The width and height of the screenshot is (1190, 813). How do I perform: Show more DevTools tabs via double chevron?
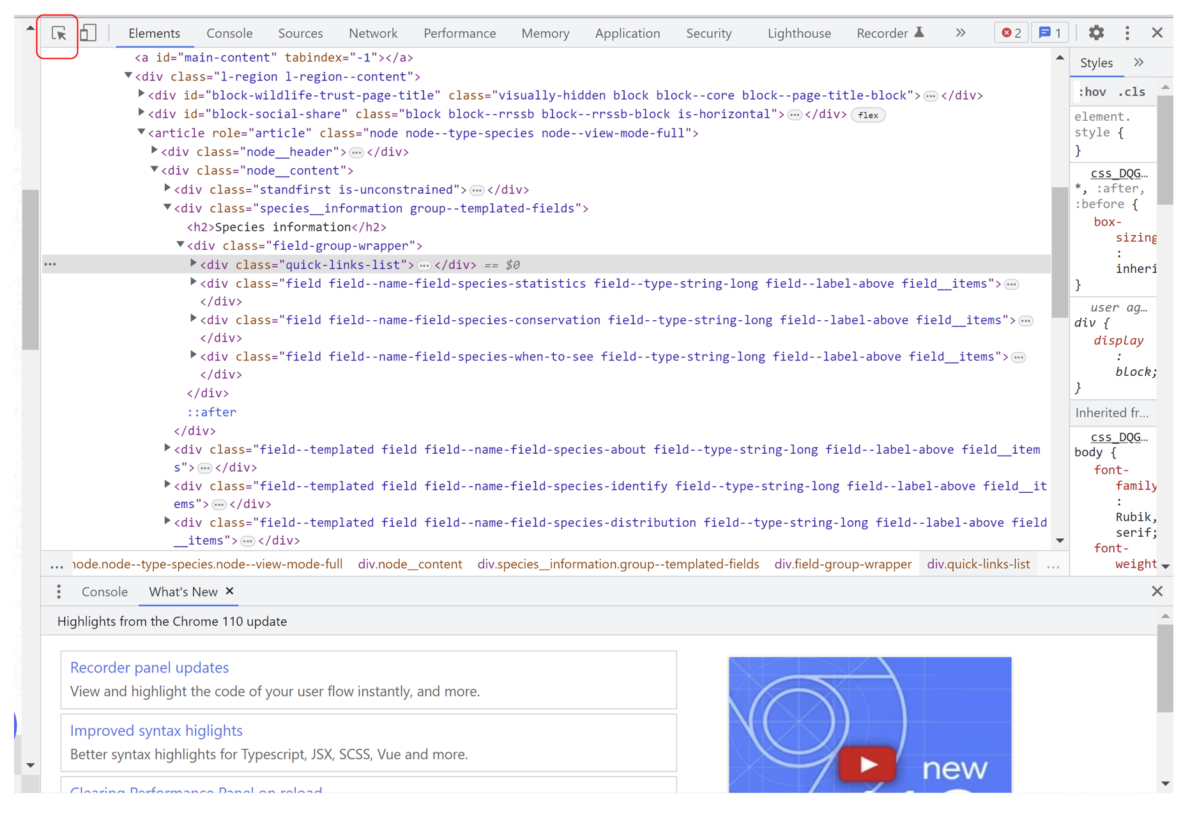[x=960, y=33]
